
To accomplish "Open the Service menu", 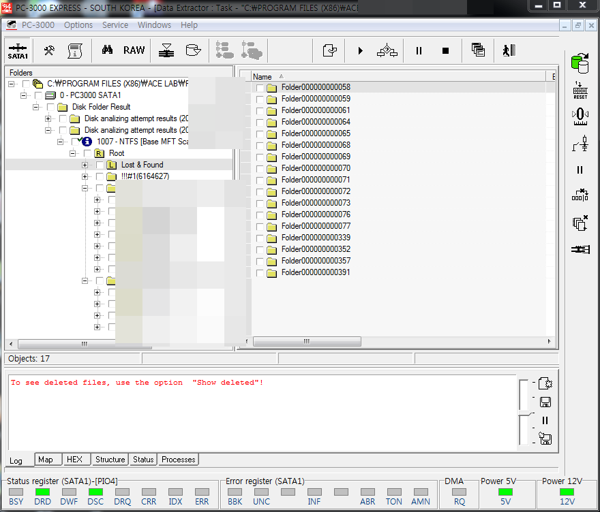I will (115, 25).
